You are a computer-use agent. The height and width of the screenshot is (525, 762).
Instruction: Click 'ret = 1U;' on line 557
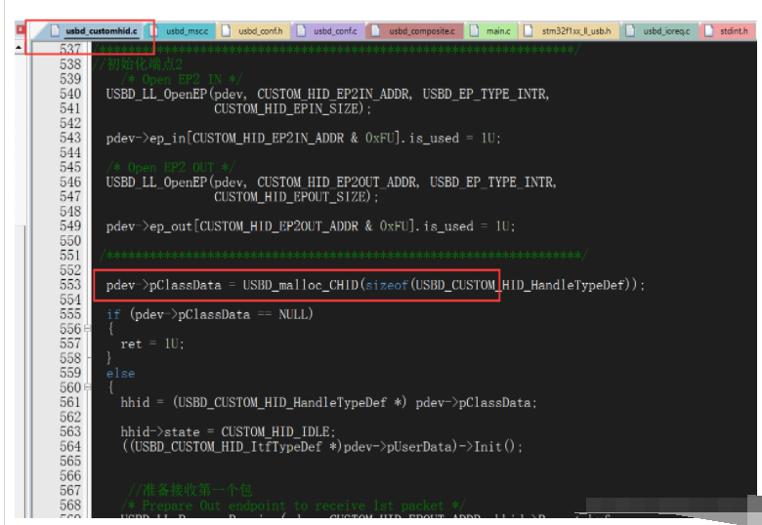coord(152,344)
